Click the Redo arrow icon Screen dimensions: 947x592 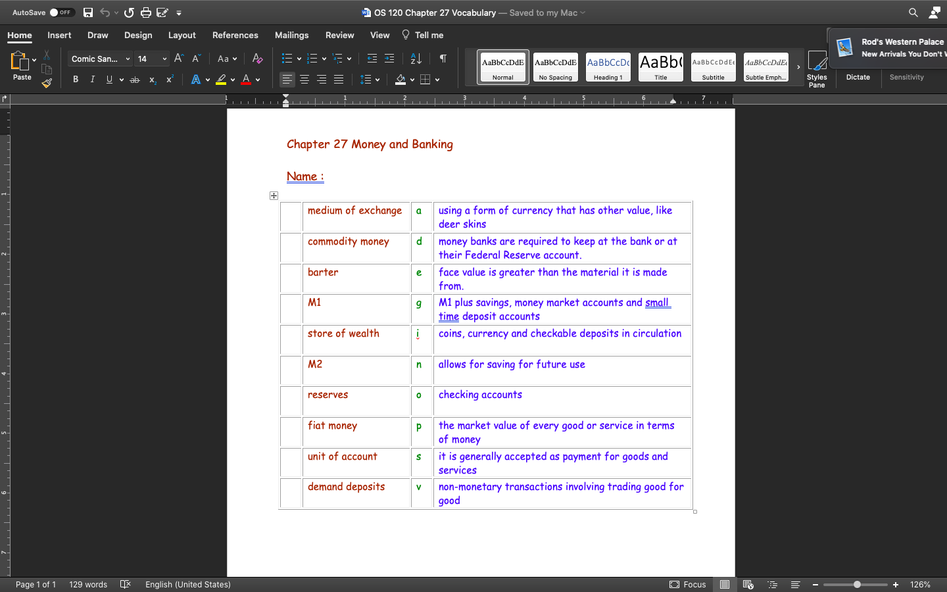coord(129,12)
